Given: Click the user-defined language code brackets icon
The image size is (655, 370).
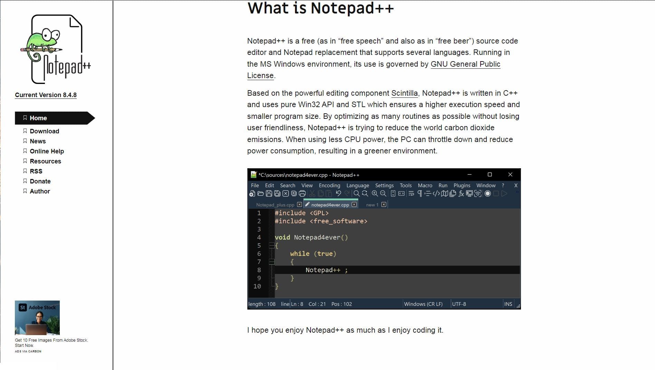Looking at the screenshot, I should pyautogui.click(x=436, y=193).
